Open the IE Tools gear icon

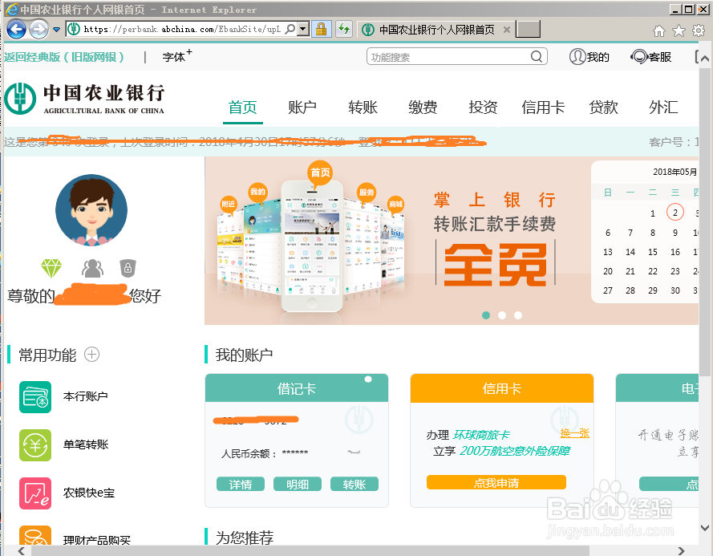point(699,30)
